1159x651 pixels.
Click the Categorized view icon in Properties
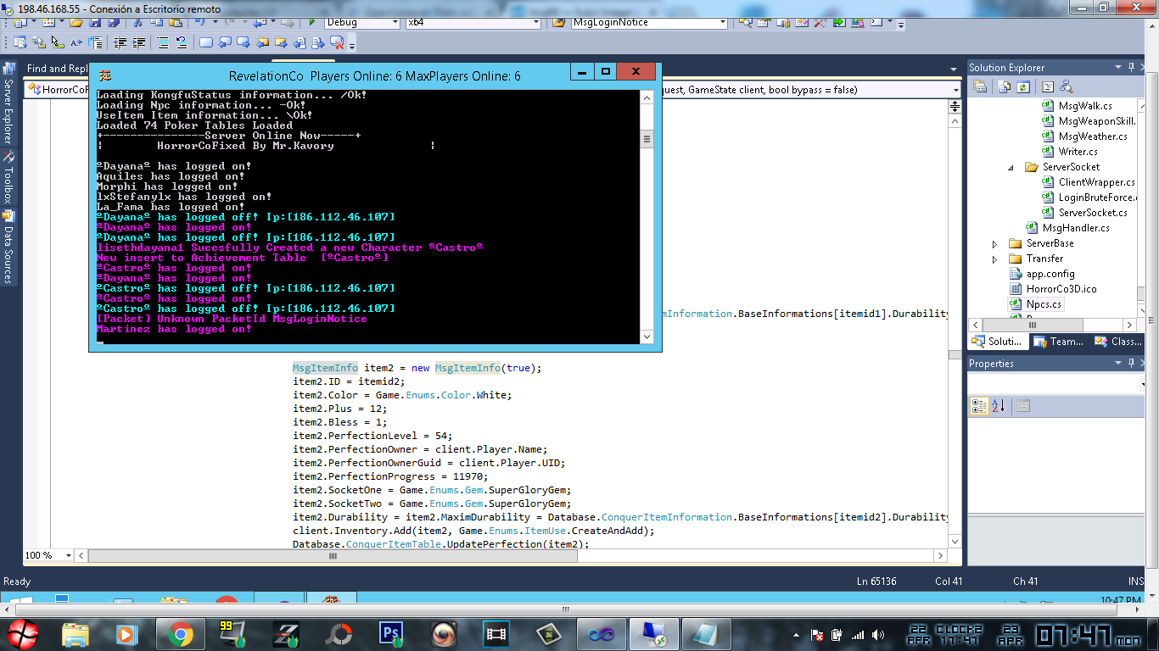(x=980, y=406)
